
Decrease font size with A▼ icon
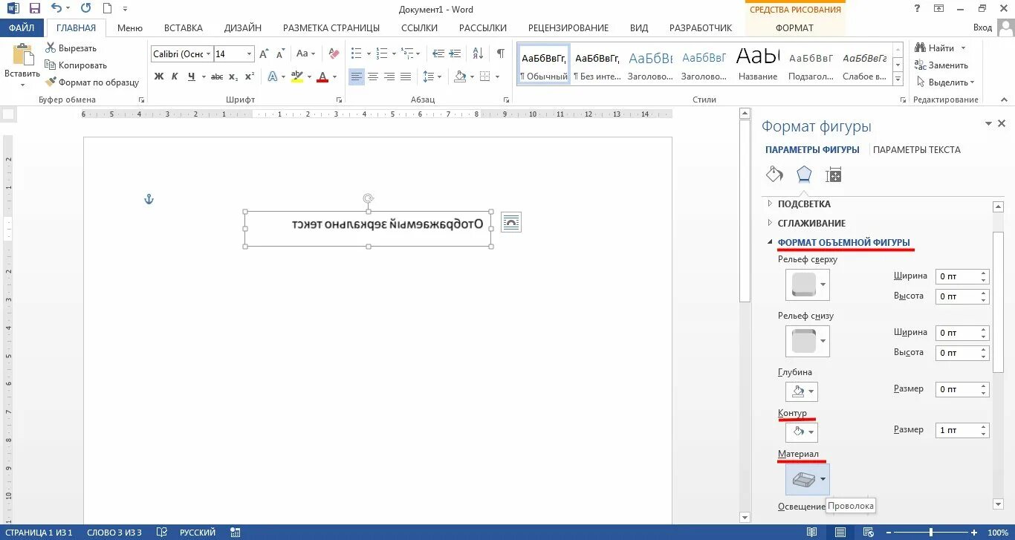point(280,53)
